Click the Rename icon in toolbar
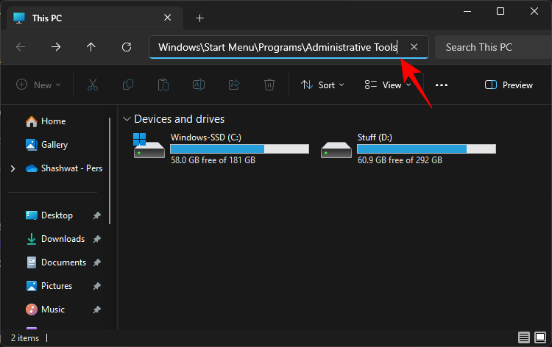This screenshot has height=347, width=552. coord(199,85)
